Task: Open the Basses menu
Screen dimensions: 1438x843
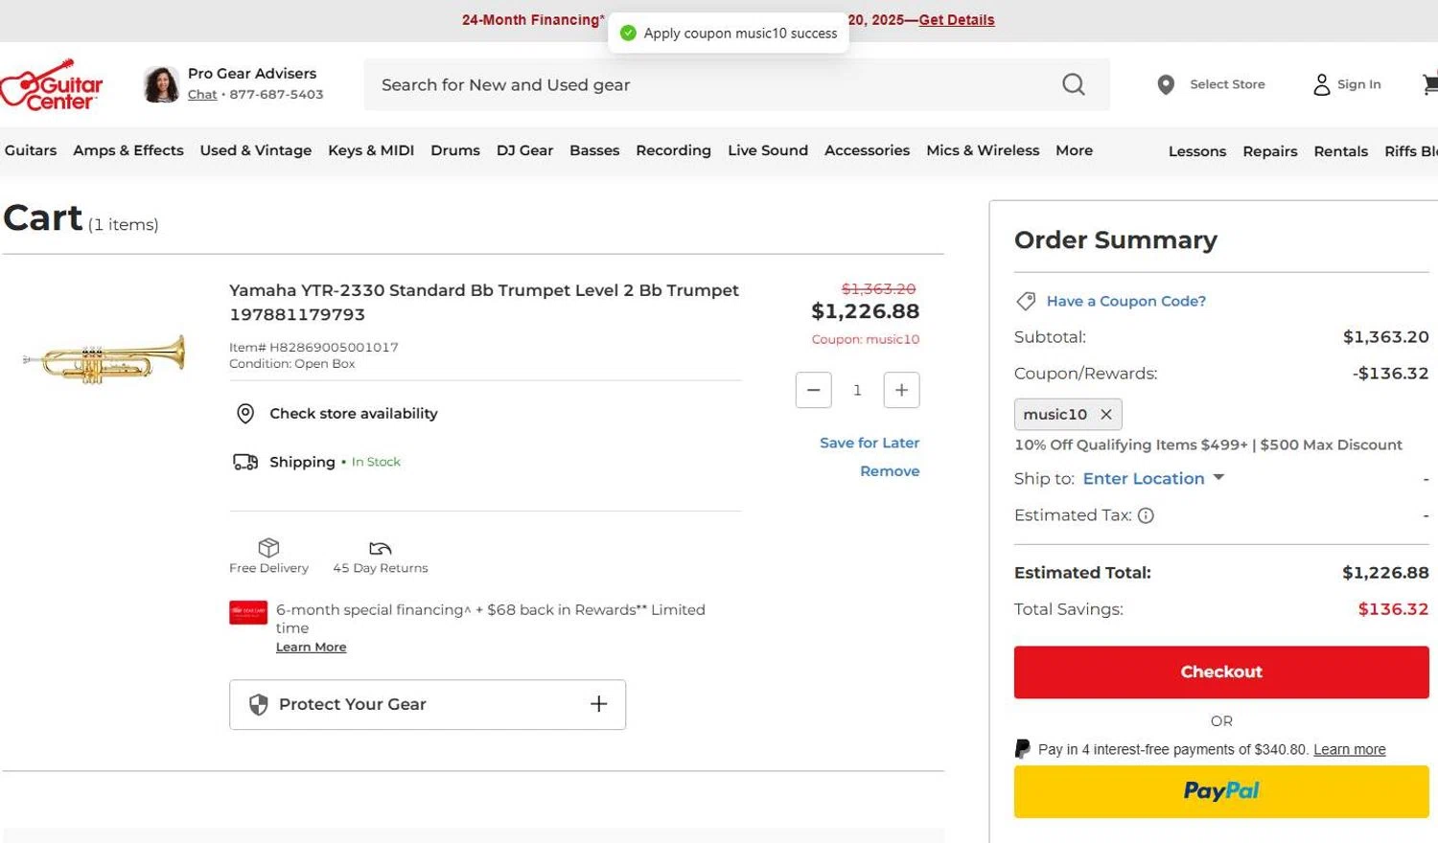Action: [x=594, y=150]
